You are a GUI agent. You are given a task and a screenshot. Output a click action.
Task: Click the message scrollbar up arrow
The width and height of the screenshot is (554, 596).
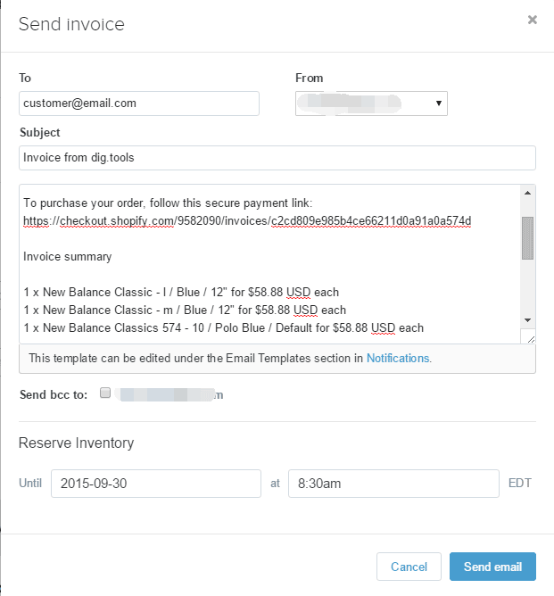(x=527, y=193)
